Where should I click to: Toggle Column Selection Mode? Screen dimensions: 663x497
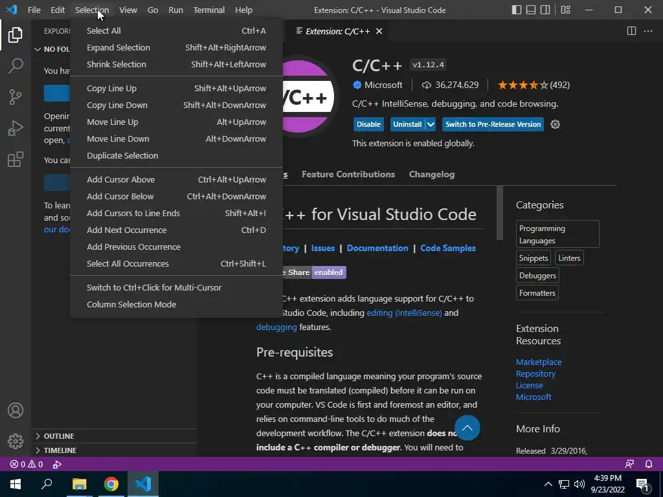(176, 304)
